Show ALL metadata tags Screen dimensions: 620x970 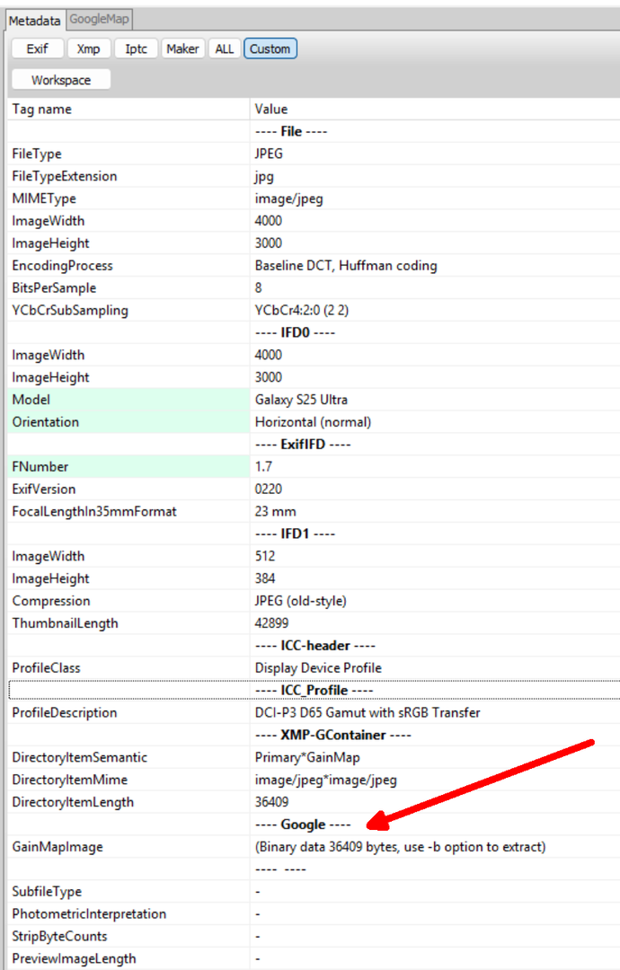coord(224,48)
